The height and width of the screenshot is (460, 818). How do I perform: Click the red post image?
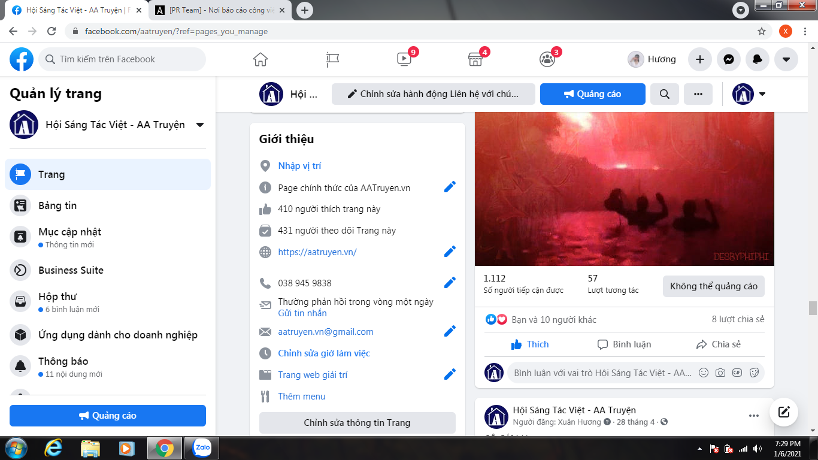coord(625,189)
